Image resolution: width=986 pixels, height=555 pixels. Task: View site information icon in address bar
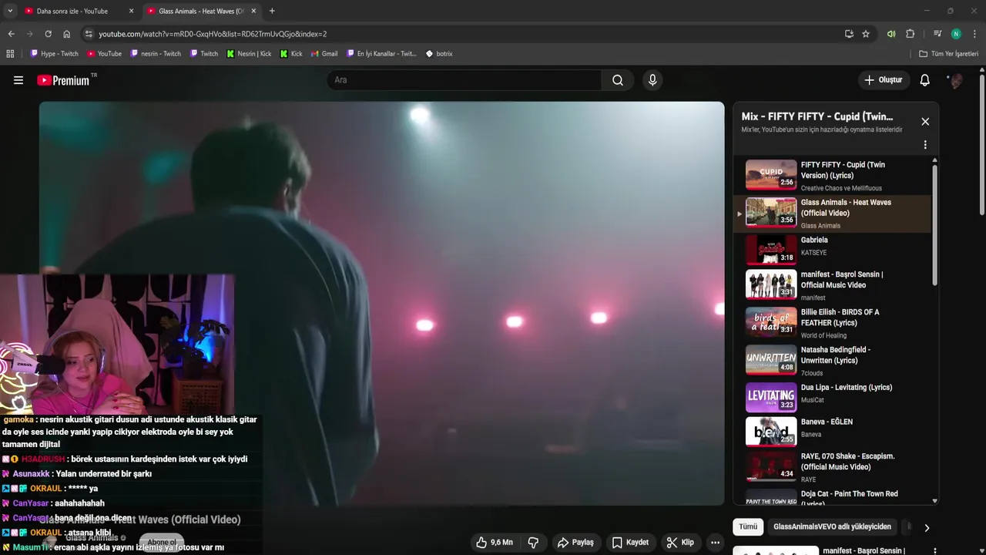tap(89, 34)
